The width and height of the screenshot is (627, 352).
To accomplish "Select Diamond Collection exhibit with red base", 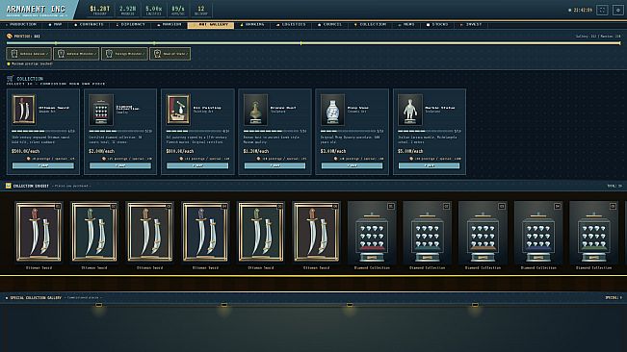I will pos(372,233).
